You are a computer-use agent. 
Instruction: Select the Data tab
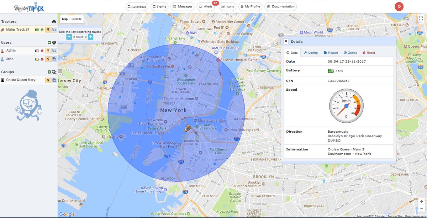292,53
